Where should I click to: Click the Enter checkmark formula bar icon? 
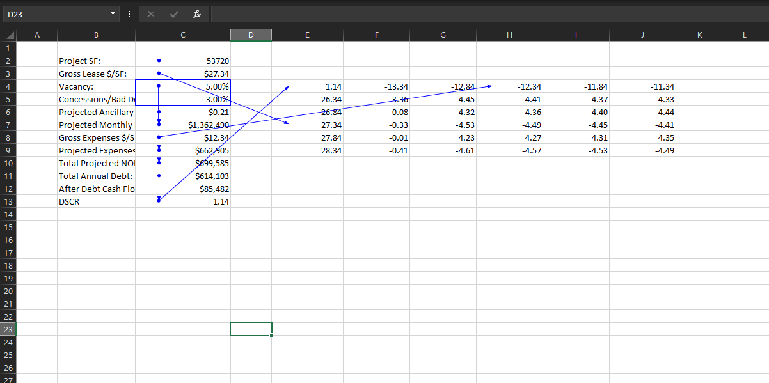pos(173,13)
